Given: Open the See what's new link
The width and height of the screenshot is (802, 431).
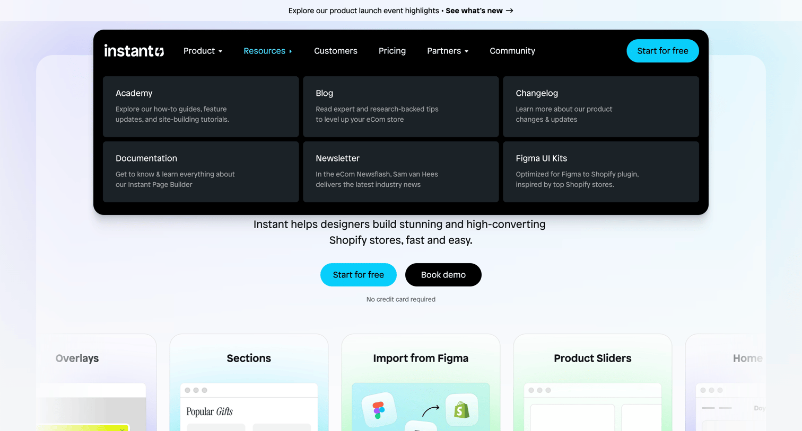Looking at the screenshot, I should click(480, 11).
